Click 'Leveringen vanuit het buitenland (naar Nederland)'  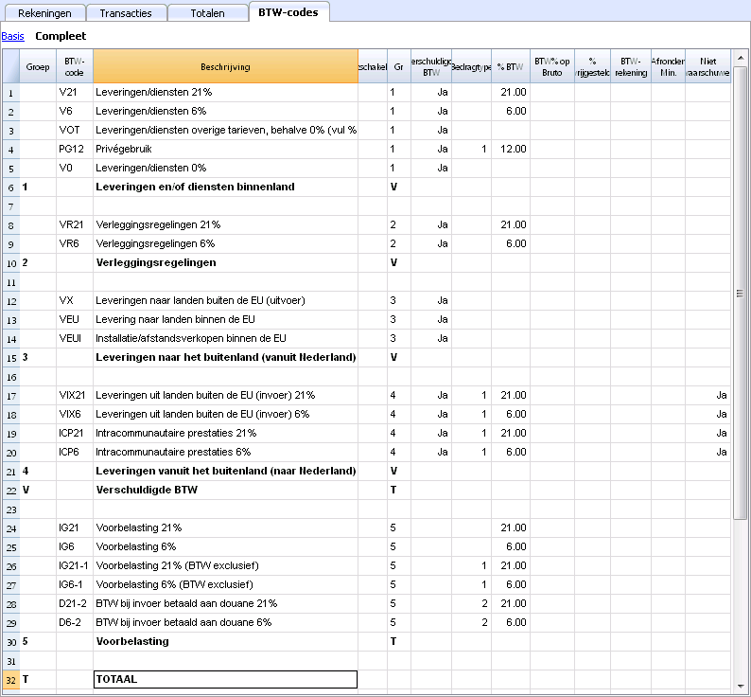(226, 471)
